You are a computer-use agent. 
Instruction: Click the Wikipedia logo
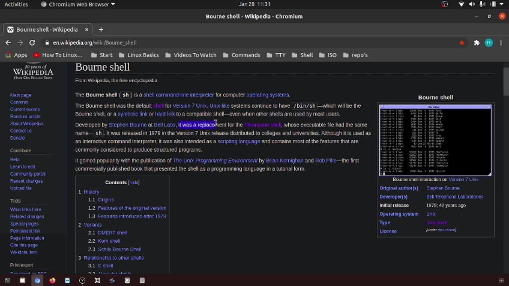[33, 71]
